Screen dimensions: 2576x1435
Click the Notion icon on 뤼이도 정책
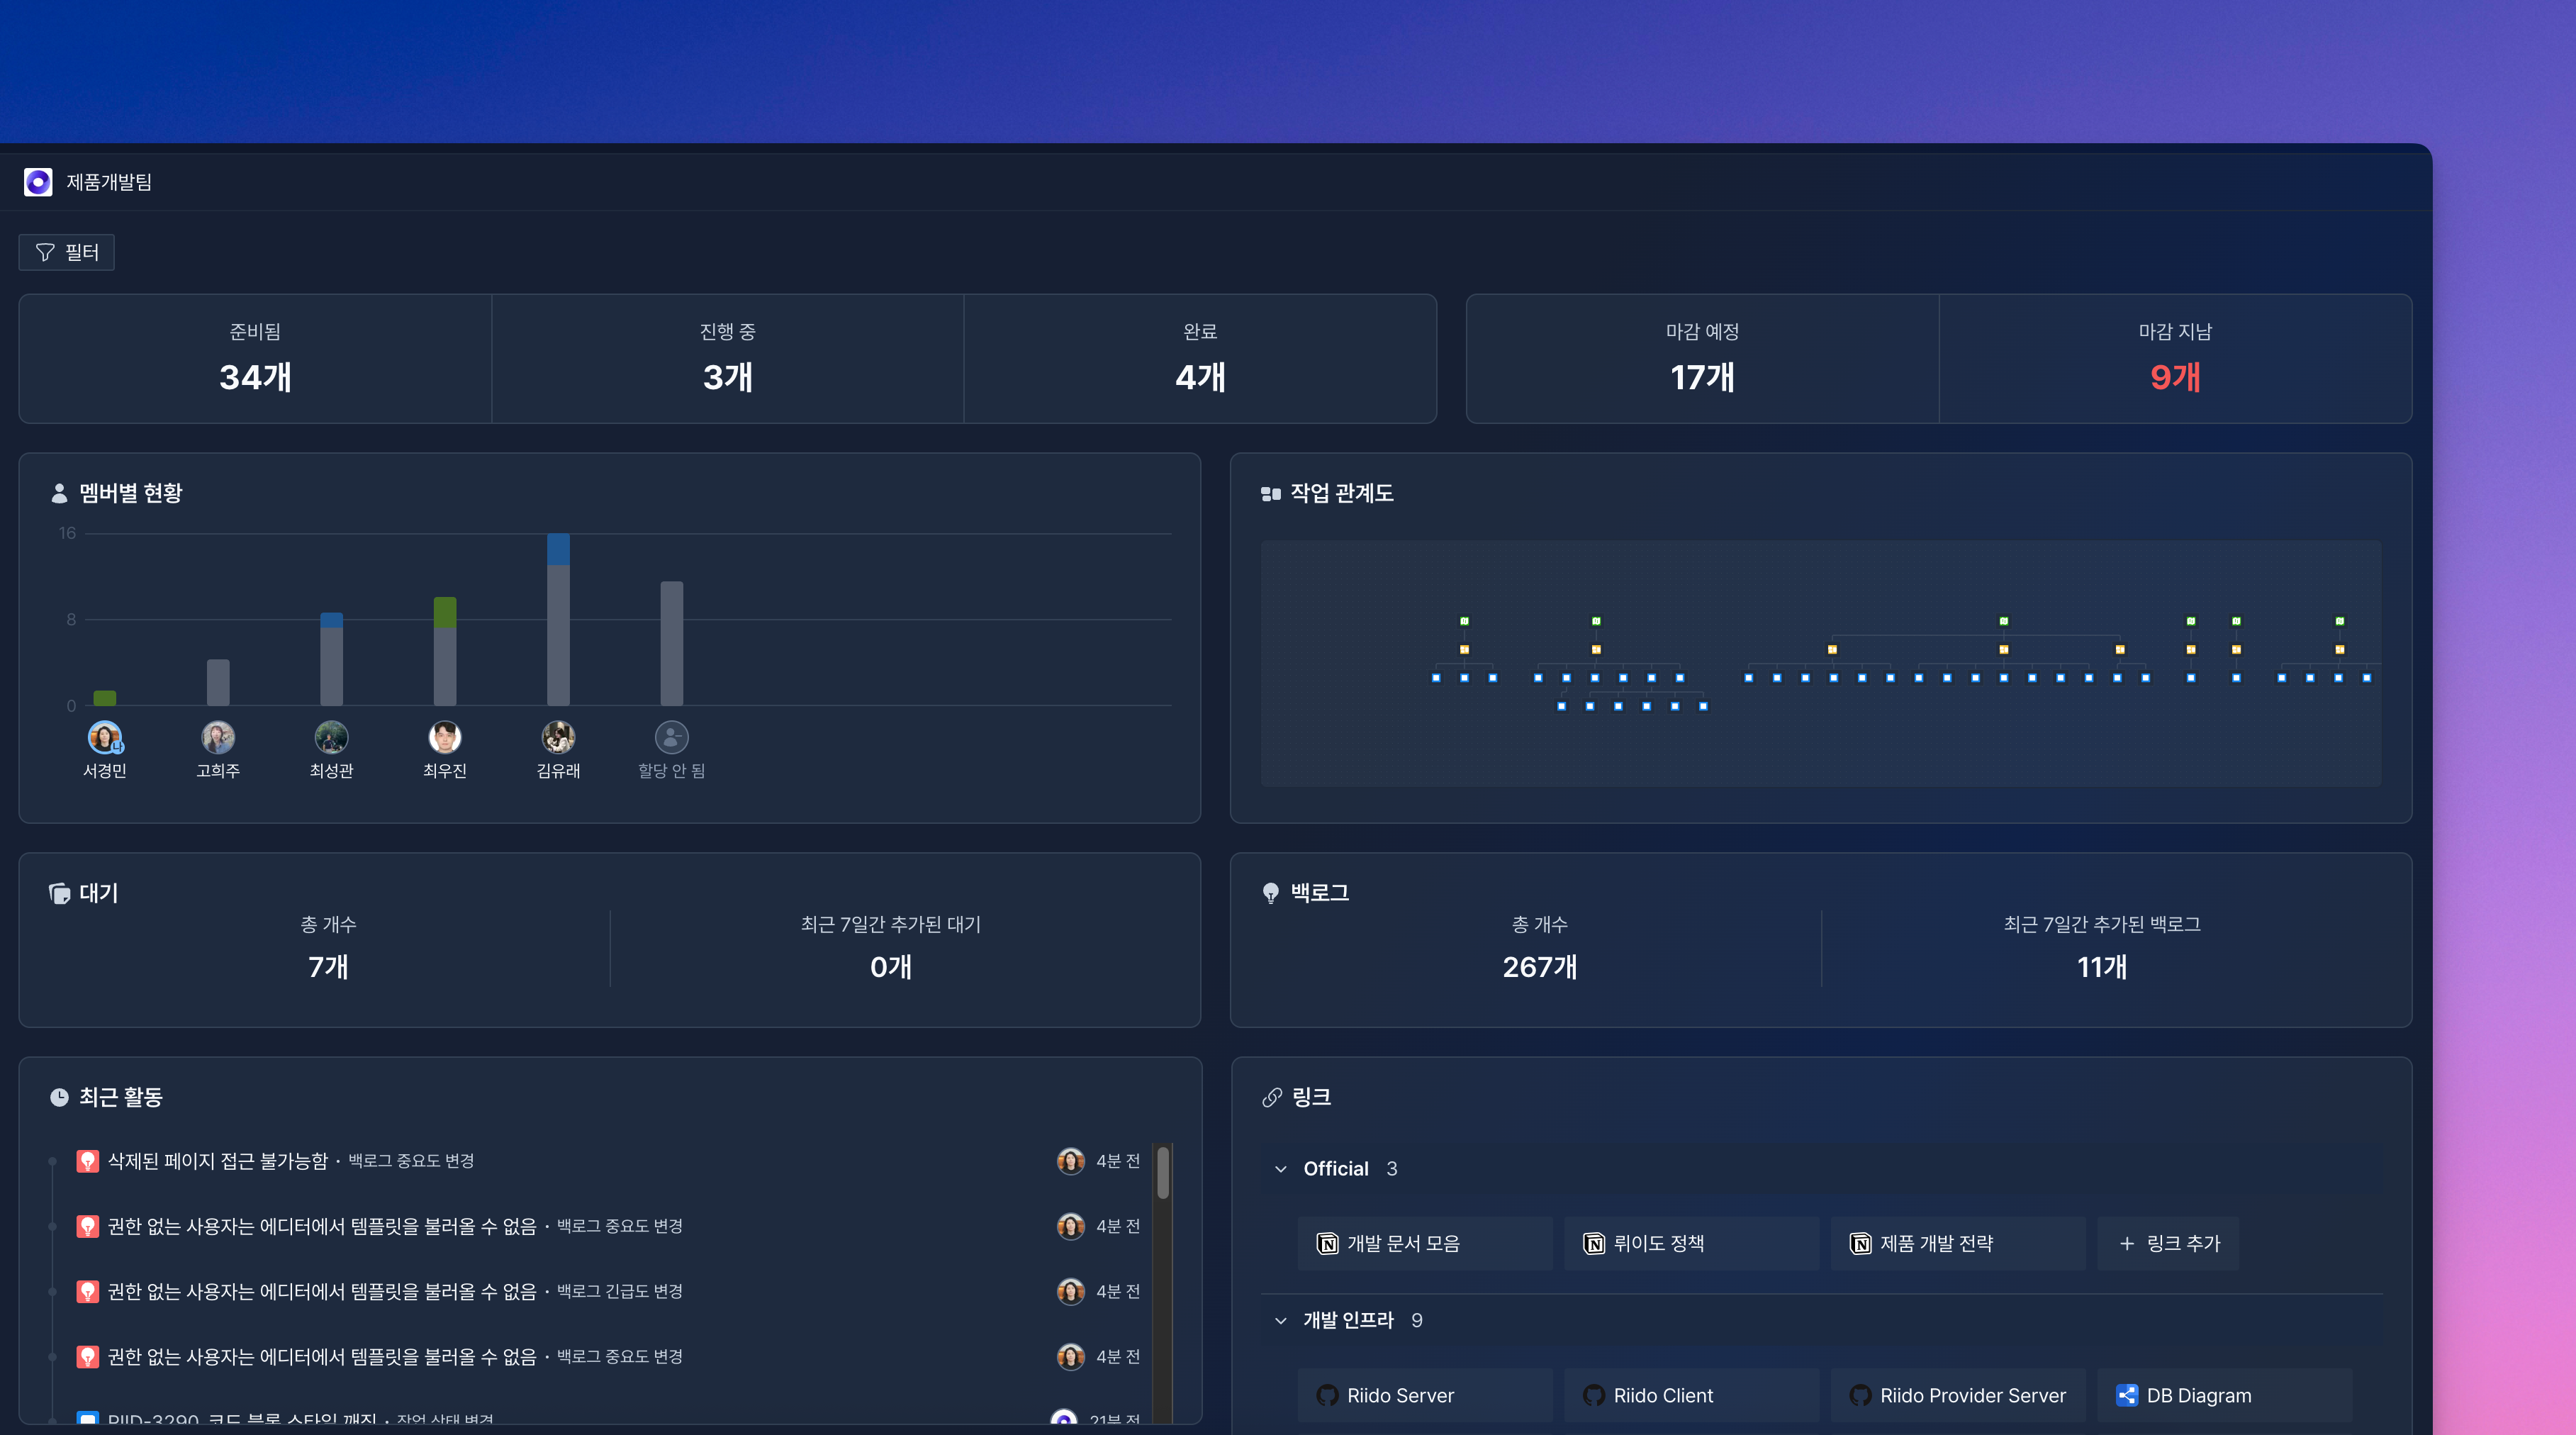[1594, 1243]
